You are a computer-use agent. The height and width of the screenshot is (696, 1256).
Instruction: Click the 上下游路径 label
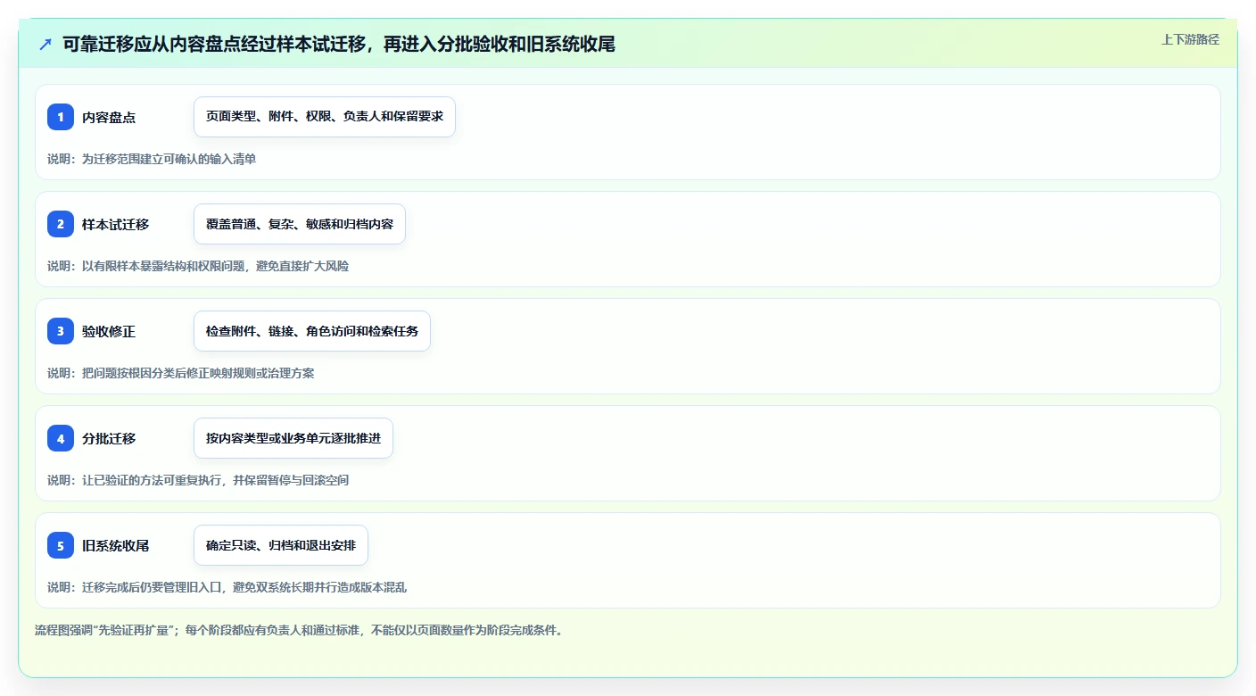pyautogui.click(x=1190, y=39)
